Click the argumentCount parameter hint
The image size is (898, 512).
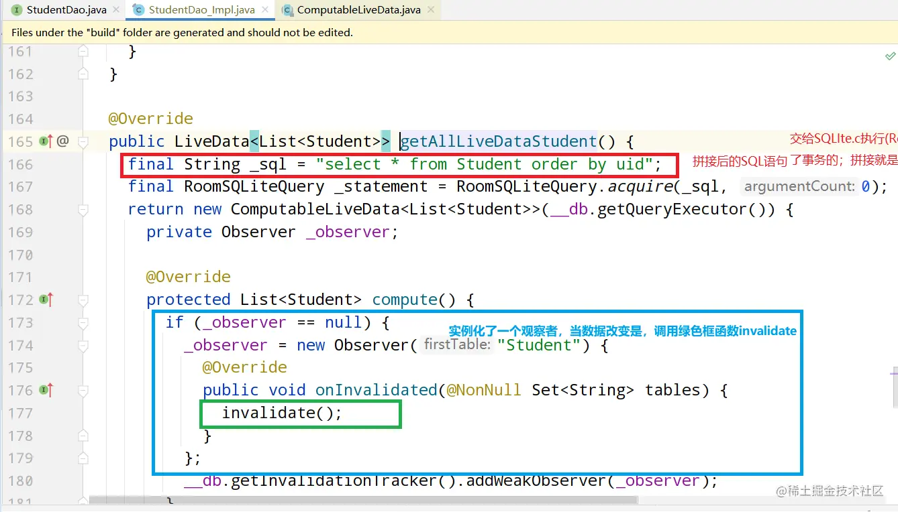(799, 187)
